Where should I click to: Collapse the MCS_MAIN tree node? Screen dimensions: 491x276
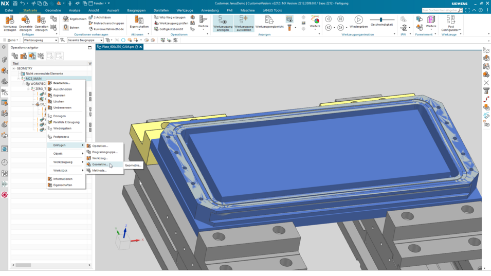tap(19, 79)
